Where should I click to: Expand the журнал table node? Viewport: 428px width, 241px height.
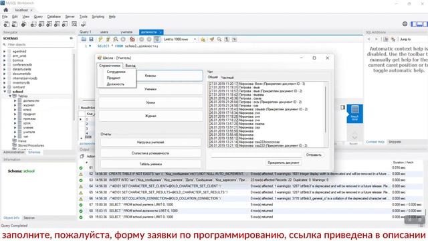point(15,105)
